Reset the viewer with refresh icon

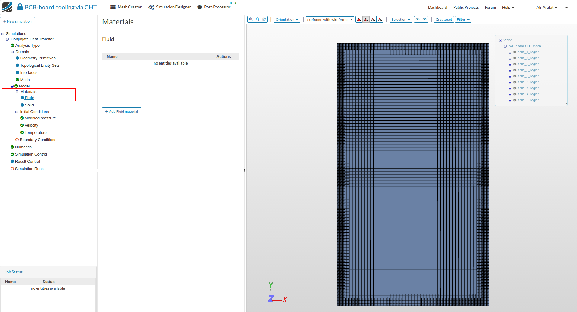(x=264, y=19)
